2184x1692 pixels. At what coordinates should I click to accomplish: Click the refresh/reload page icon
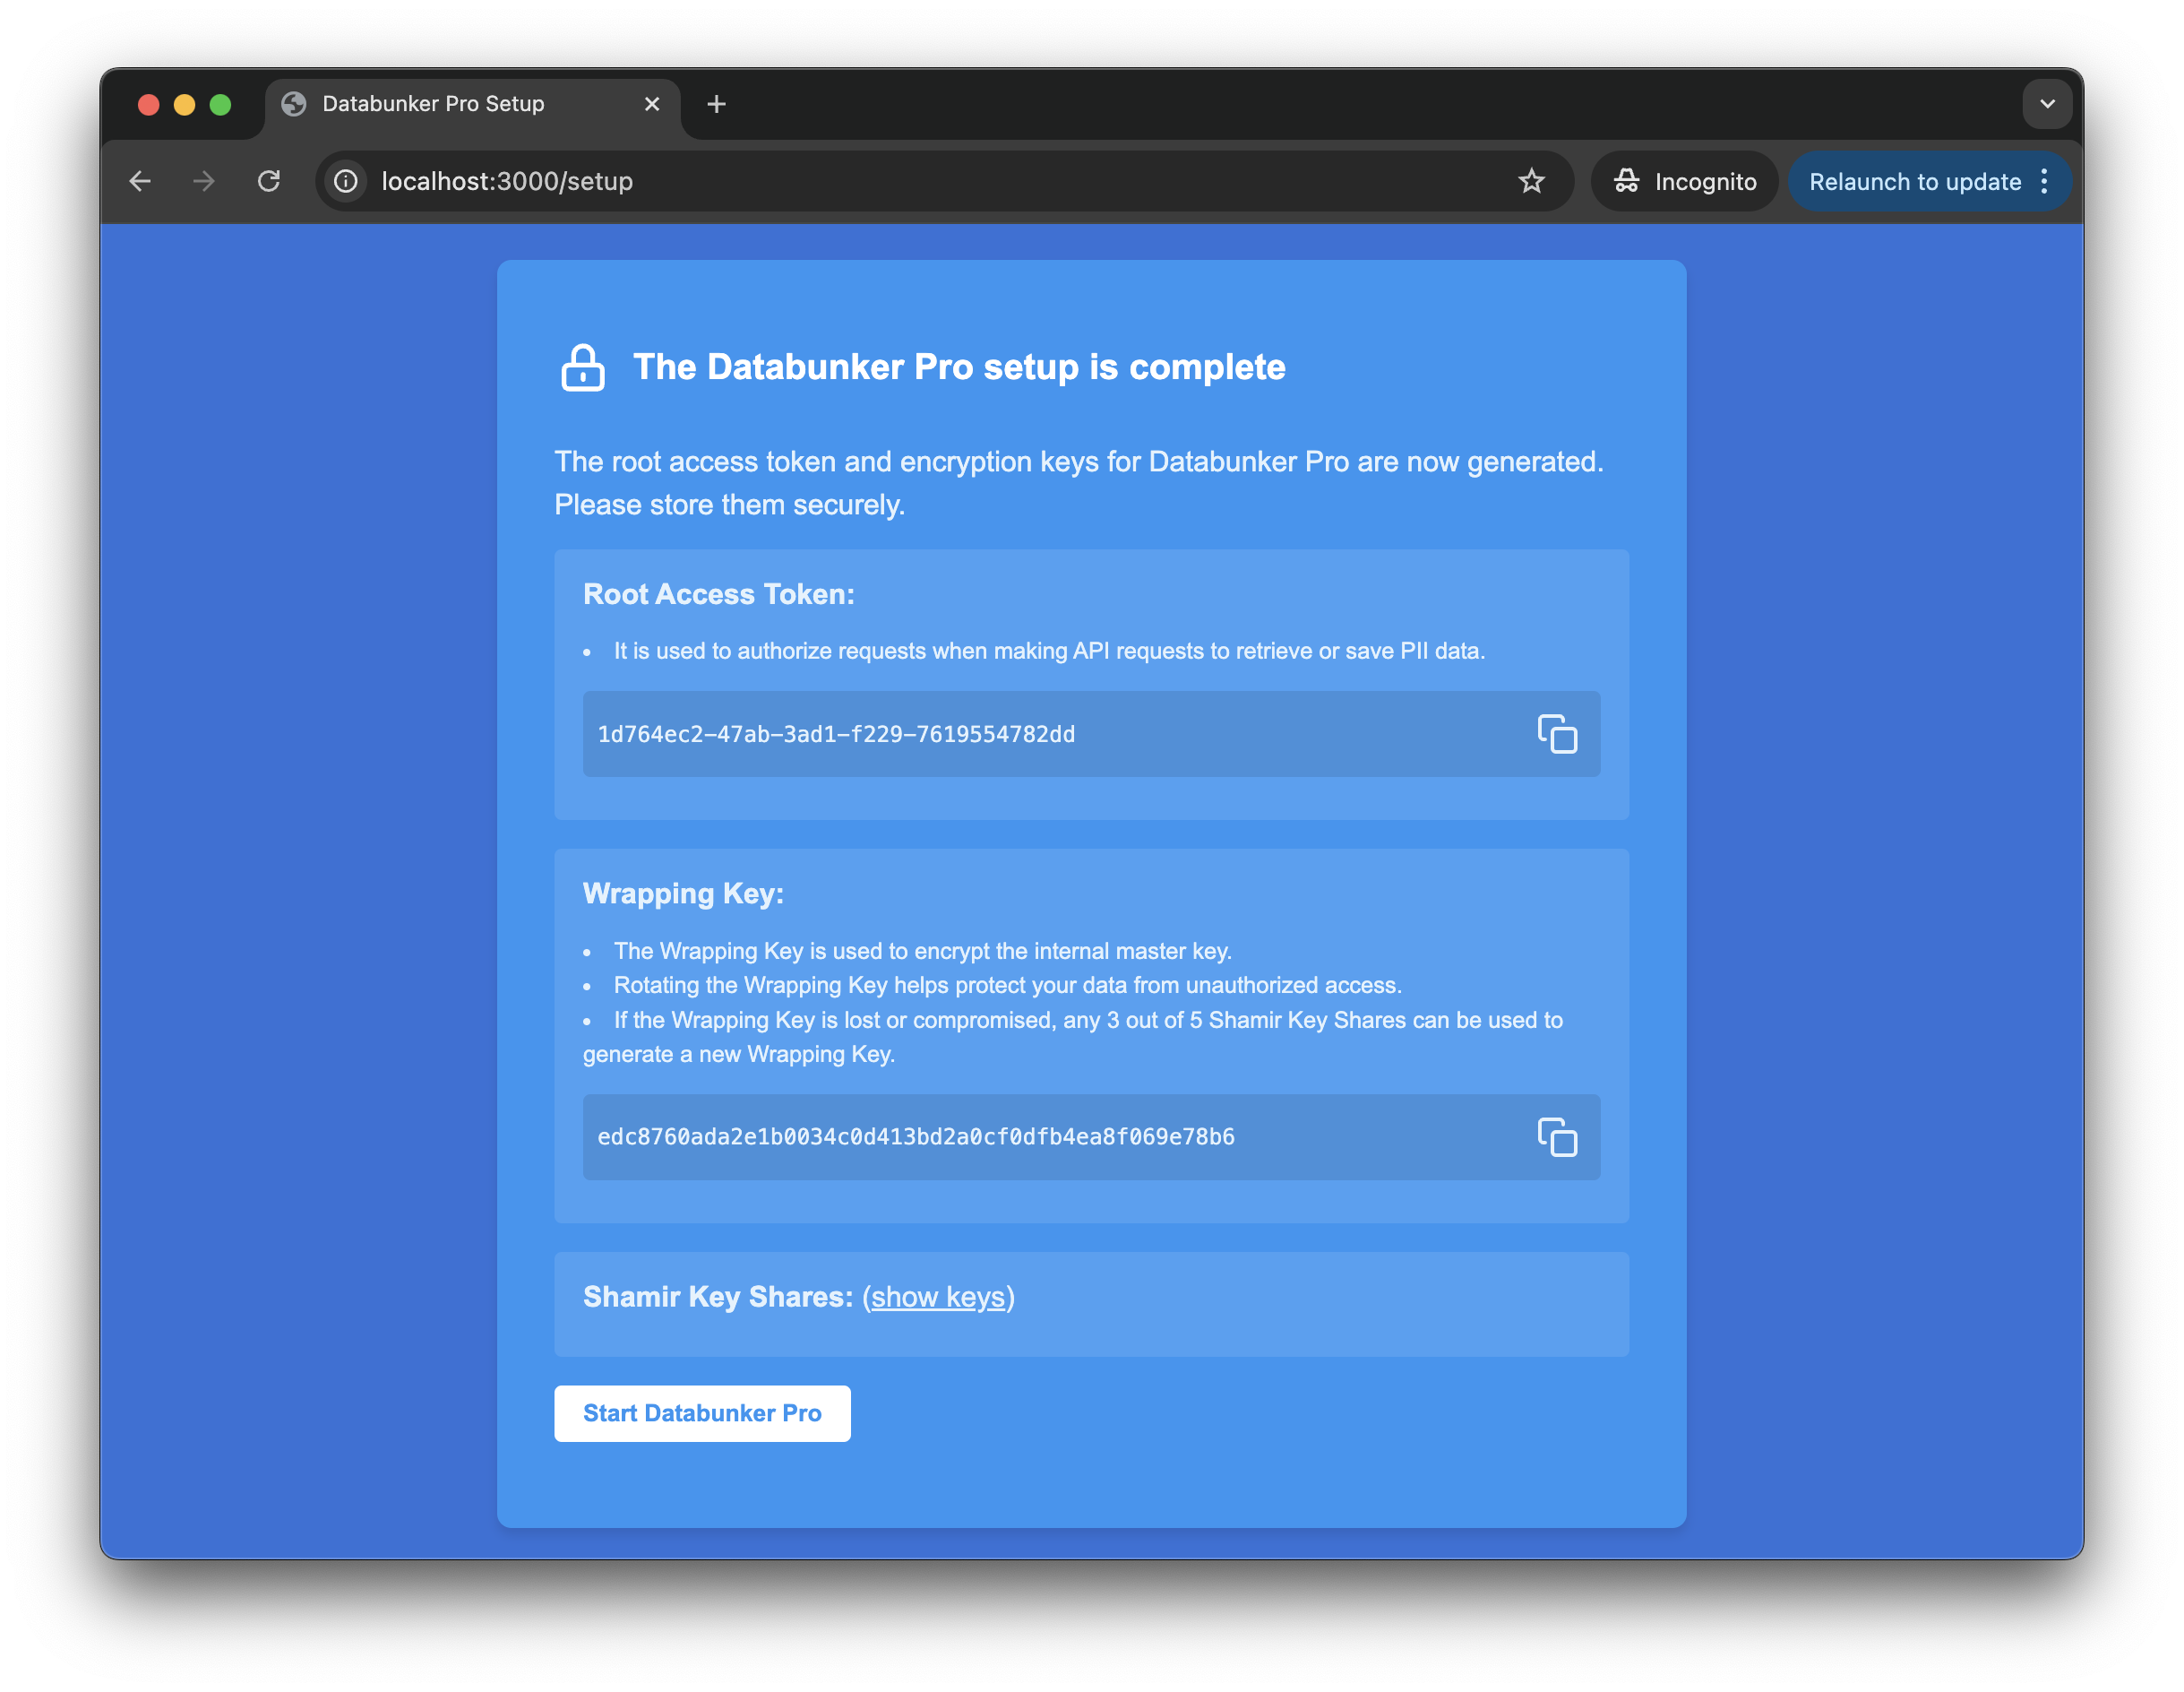(x=270, y=179)
